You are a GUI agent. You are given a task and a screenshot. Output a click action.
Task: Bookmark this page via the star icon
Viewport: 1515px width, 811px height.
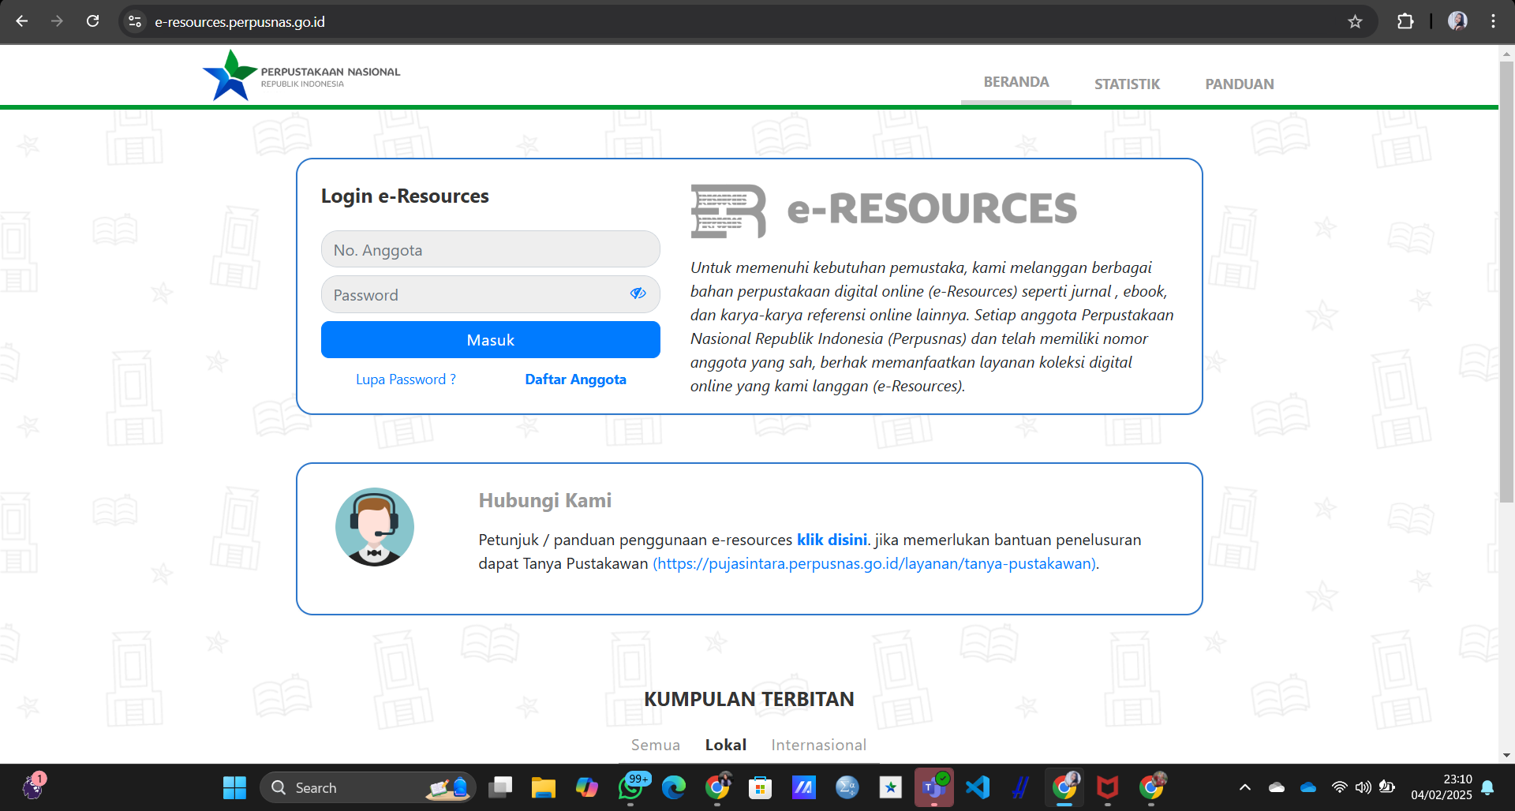(x=1355, y=21)
